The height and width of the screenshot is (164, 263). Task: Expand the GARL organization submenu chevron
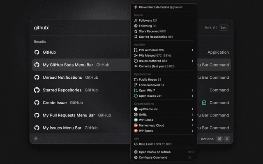tap(192, 115)
